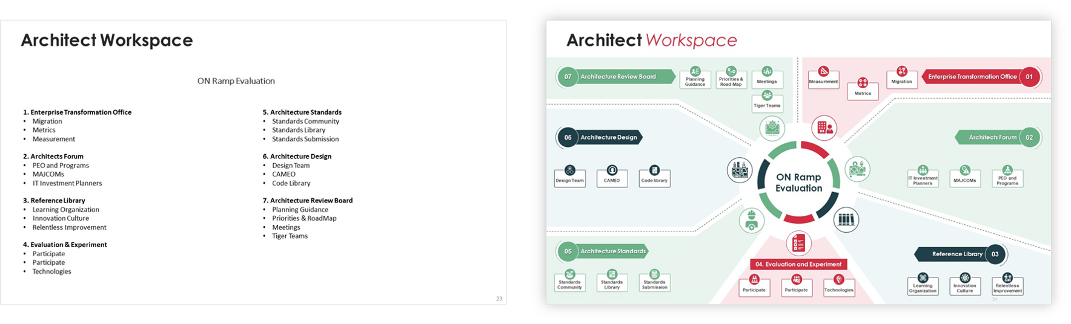Click the Planning Guidance icon tile

pos(695,77)
